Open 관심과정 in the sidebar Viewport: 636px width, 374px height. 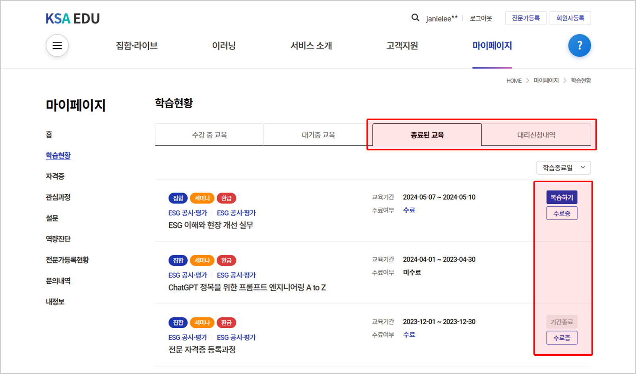[58, 197]
